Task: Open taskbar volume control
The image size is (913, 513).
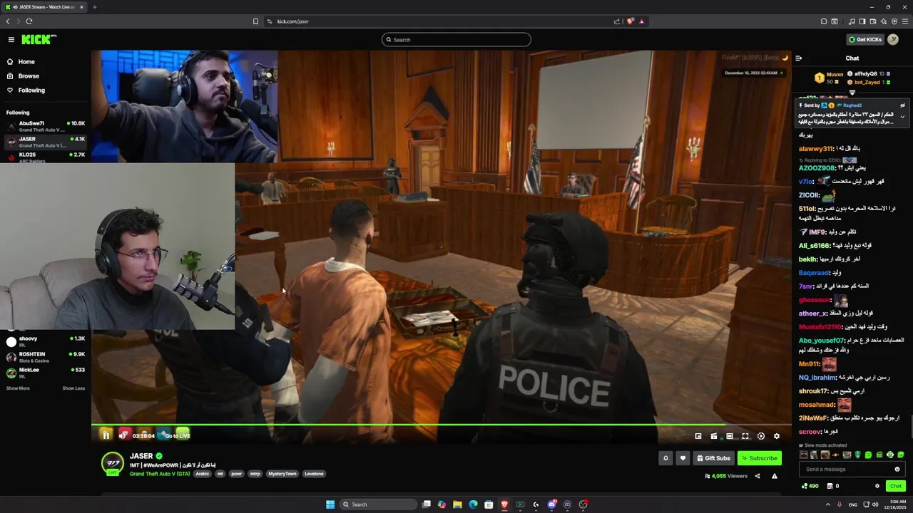Action: (x=875, y=504)
